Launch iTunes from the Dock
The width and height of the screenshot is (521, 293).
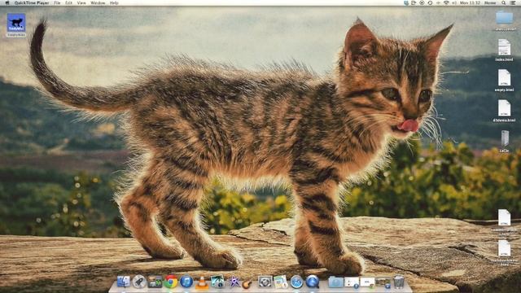click(x=186, y=282)
